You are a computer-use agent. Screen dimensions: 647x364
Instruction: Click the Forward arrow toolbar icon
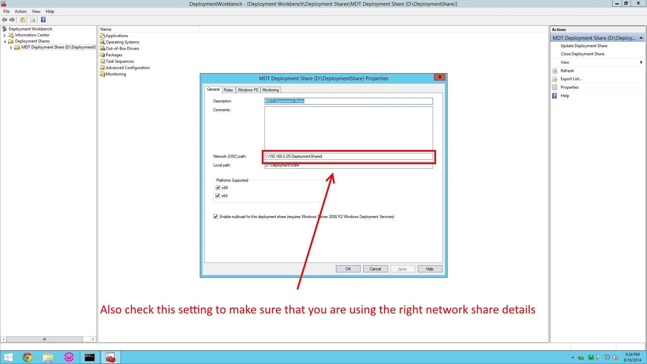click(x=12, y=20)
